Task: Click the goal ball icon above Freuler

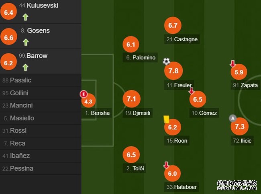Action: point(166,61)
